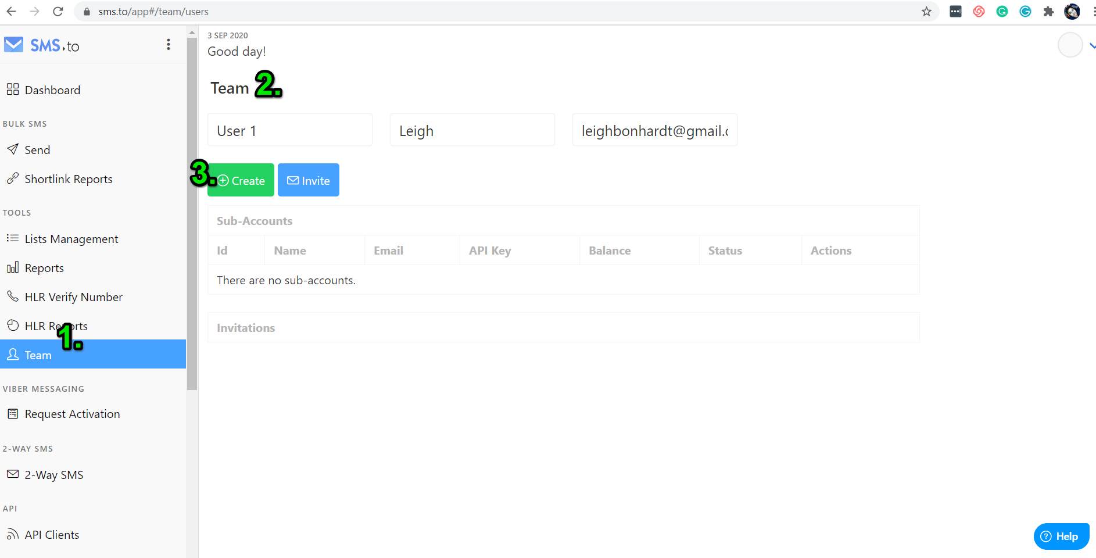
Task: Click the HLR Verify Number phone icon
Action: pyautogui.click(x=13, y=296)
